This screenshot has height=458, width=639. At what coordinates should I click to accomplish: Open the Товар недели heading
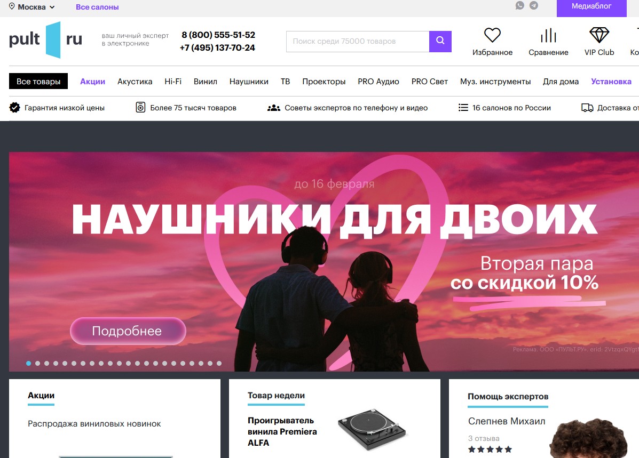pyautogui.click(x=276, y=395)
